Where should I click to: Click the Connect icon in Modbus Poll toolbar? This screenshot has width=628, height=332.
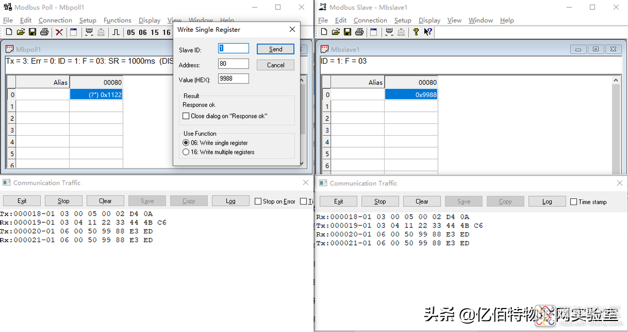(89, 32)
